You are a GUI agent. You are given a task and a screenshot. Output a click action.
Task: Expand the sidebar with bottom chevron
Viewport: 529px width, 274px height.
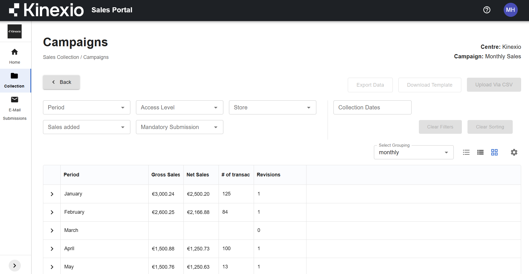coord(15,266)
